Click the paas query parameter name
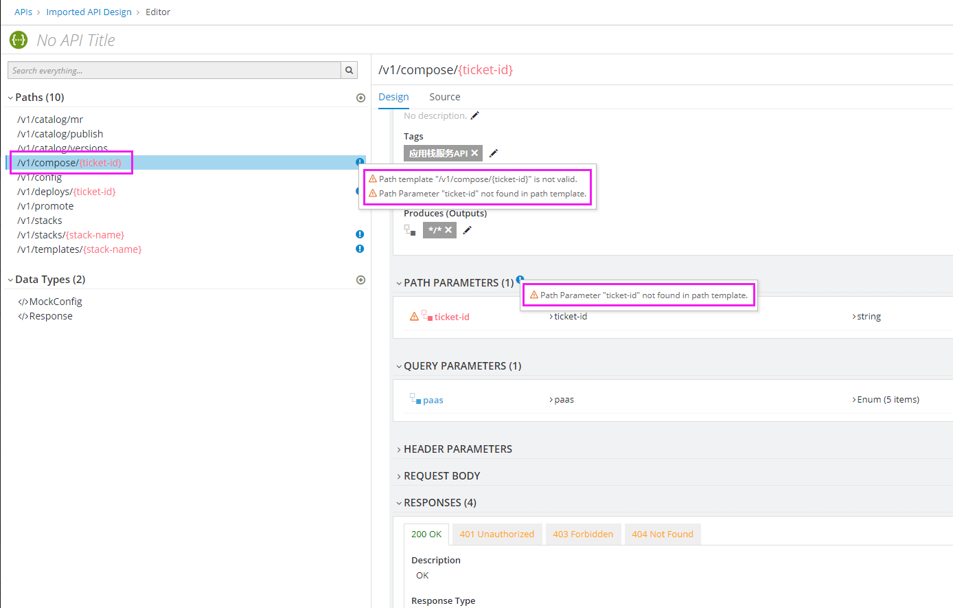The image size is (953, 608). click(x=433, y=401)
